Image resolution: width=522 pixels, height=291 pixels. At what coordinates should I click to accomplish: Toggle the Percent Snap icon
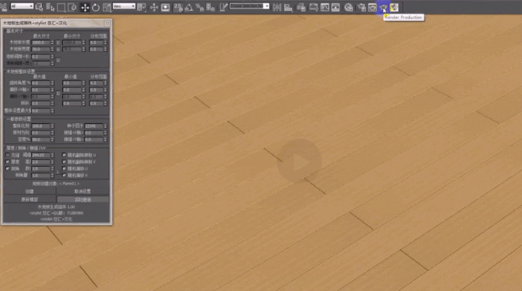tap(200, 7)
